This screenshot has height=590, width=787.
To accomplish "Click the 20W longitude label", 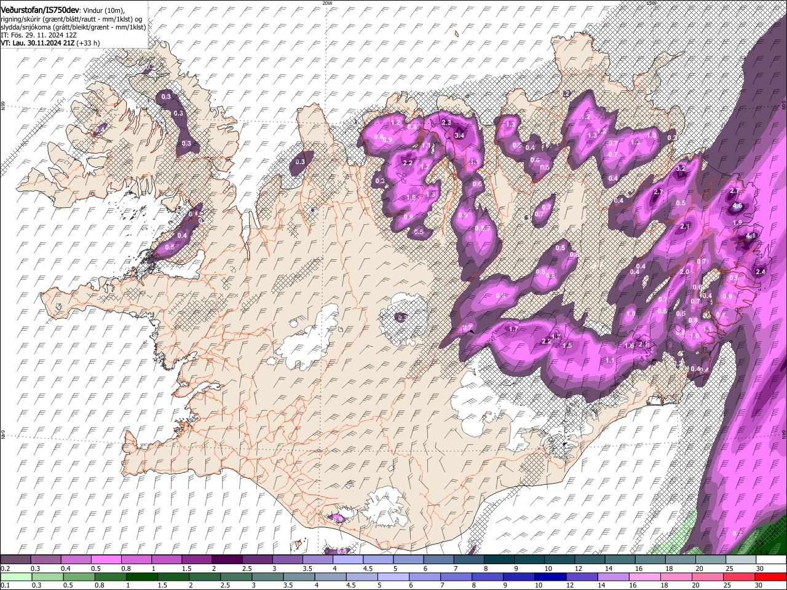I will [326, 3].
